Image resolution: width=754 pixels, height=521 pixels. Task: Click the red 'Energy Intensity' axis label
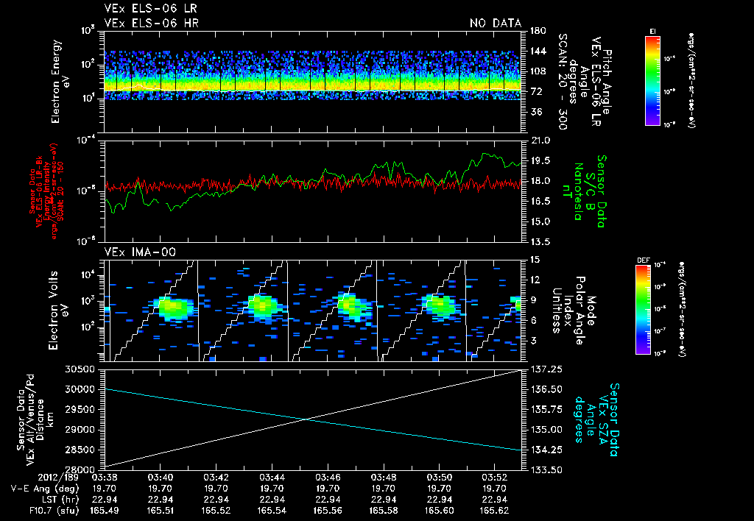click(47, 191)
